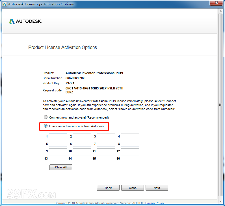The height and width of the screenshot is (206, 225).
Task: Click activation code field 3
Action: (106, 136)
